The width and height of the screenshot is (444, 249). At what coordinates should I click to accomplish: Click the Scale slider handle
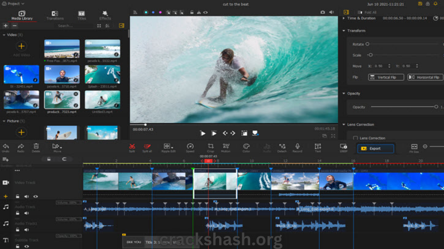tap(370, 55)
